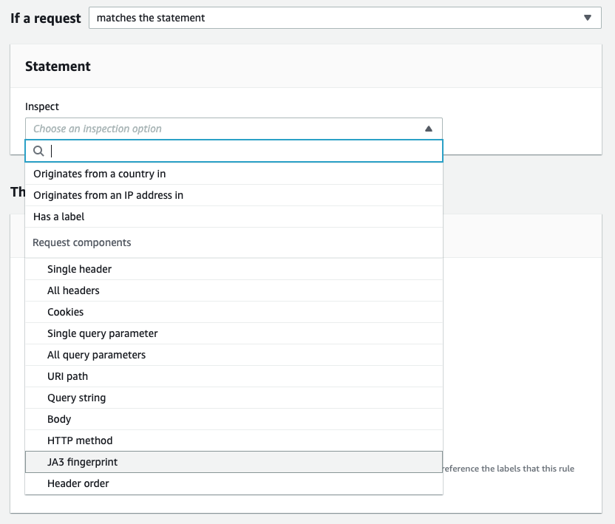
Task: Select 'Single query parameter' option
Action: pos(234,333)
